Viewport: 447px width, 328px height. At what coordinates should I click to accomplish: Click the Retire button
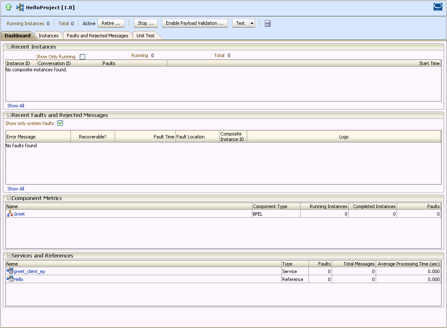point(111,23)
